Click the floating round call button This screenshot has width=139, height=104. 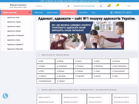pos(6,96)
